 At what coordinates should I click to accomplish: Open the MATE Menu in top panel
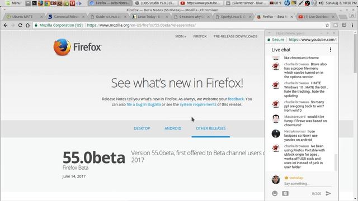coord(13,3)
